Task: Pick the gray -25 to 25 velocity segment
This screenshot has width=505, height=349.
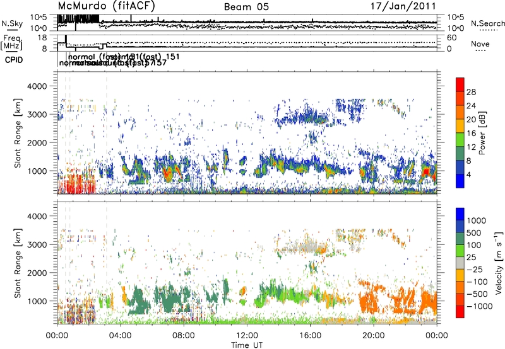Action: pyautogui.click(x=460, y=263)
